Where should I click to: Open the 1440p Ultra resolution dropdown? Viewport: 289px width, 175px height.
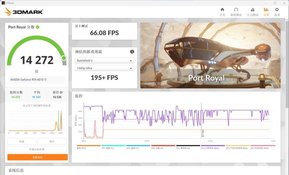click(x=104, y=68)
